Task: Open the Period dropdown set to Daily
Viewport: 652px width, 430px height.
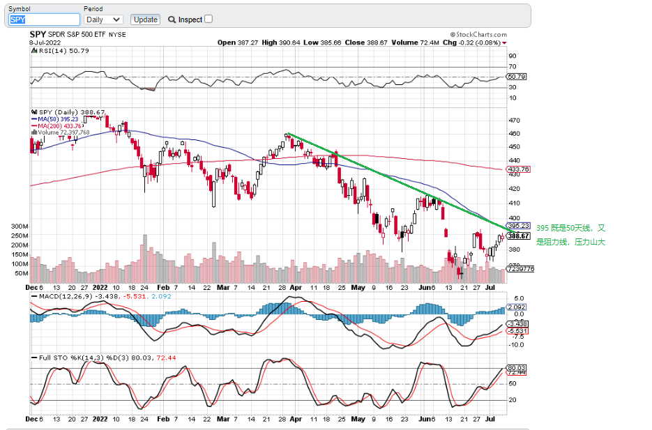Action: [x=103, y=20]
